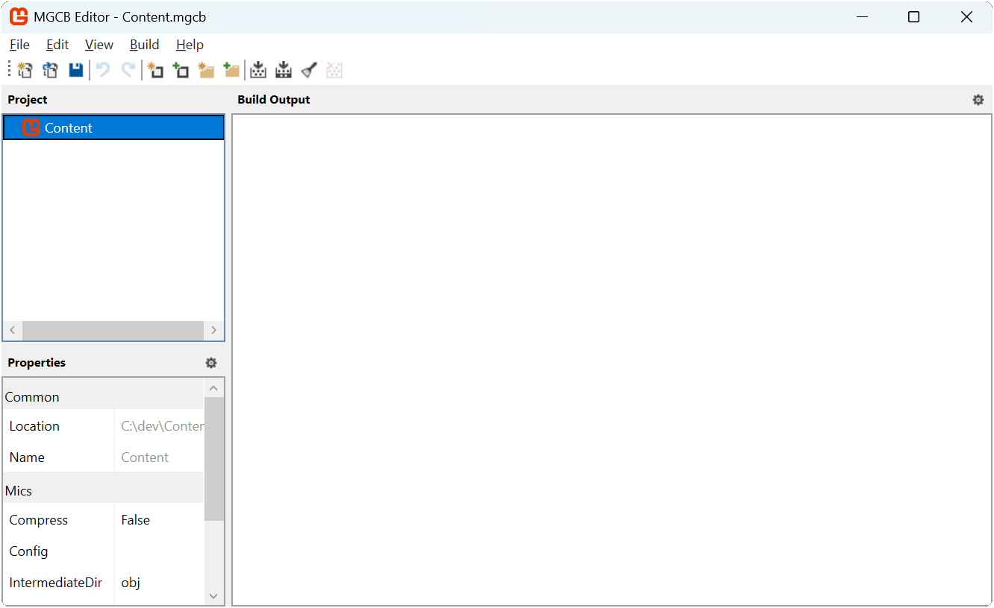
Task: Click inside the Build Output pane
Action: (612, 359)
